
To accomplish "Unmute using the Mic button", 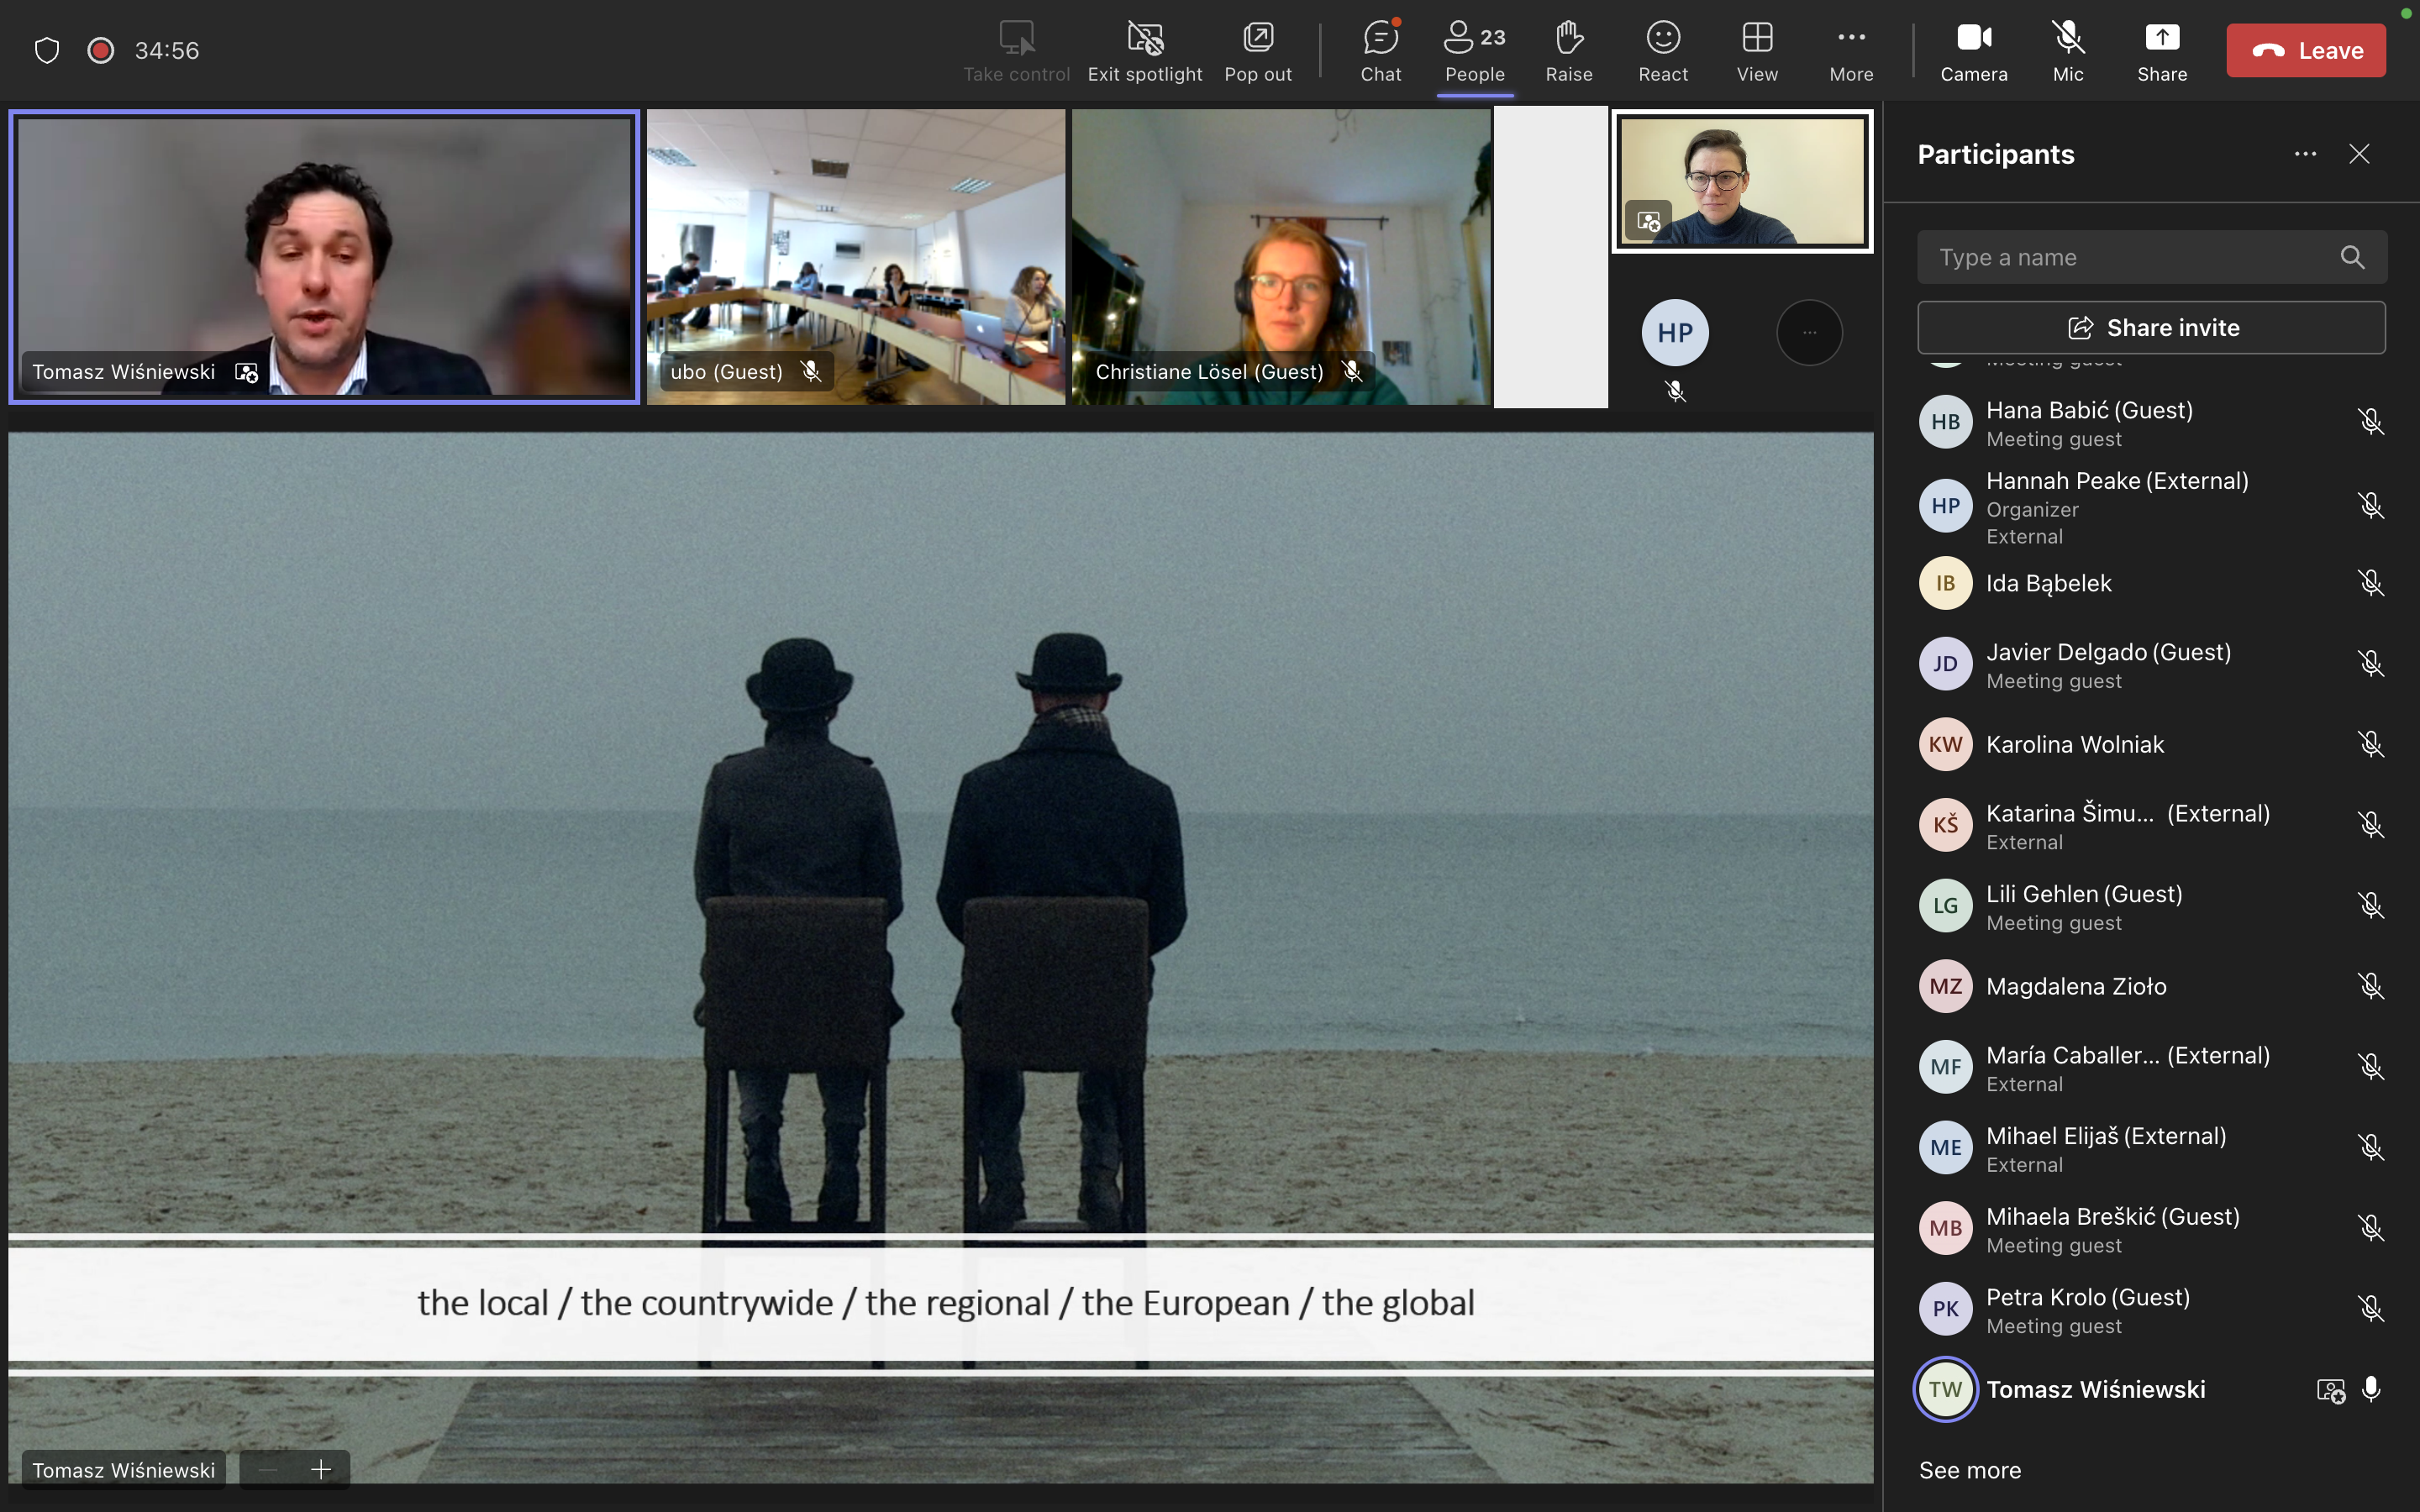I will coord(2067,50).
